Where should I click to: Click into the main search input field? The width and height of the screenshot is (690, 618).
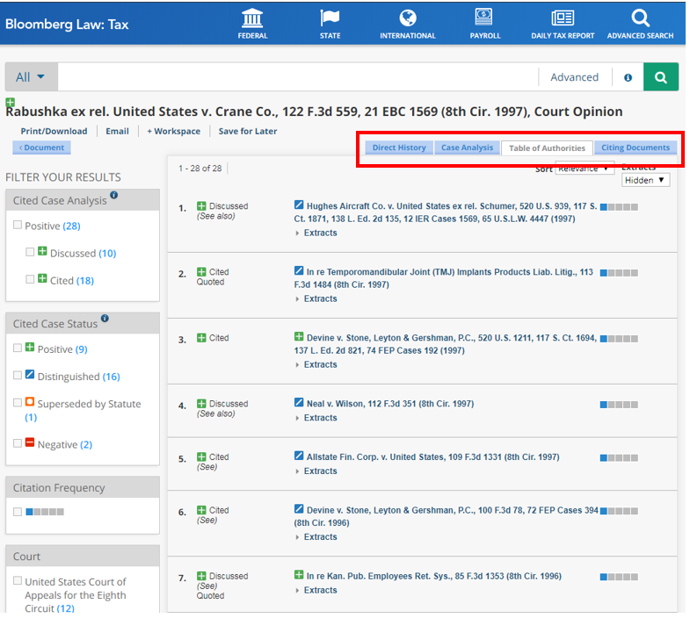pyautogui.click(x=297, y=77)
